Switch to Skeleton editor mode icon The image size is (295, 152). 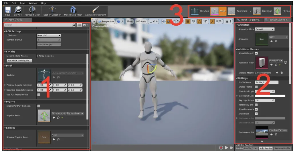coord(195,11)
